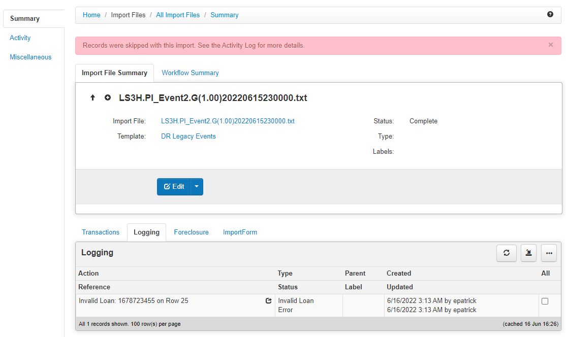Sort by the Type column header
The width and height of the screenshot is (566, 337).
point(285,273)
